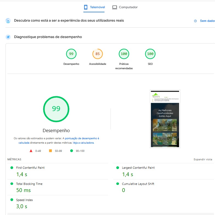Click the mobile page screenshot thumbnail
The height and width of the screenshot is (215, 215).
click(x=165, y=119)
